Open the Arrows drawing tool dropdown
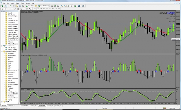 [x=32, y=9]
